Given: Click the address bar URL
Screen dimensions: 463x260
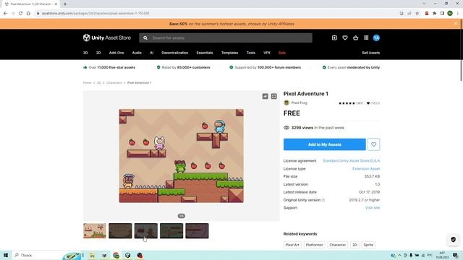Looking at the screenshot, I should click(95, 13).
